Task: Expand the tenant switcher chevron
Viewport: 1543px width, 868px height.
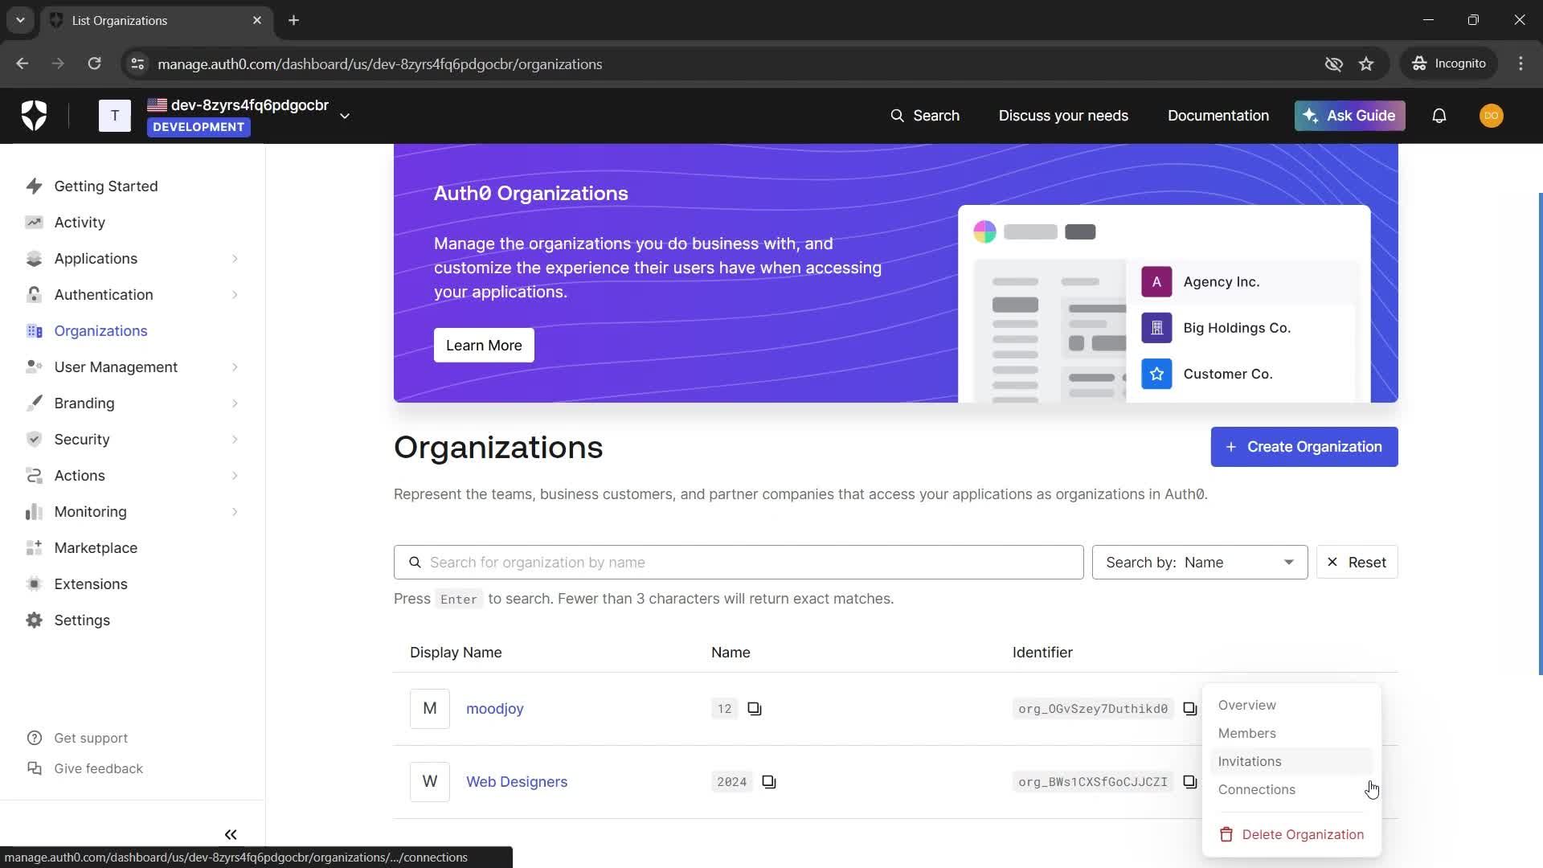Action: pos(345,117)
